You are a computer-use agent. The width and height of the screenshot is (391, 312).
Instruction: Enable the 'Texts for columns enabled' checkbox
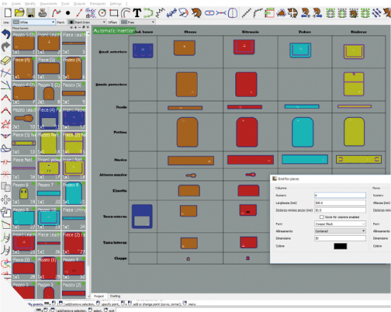tap(321, 217)
